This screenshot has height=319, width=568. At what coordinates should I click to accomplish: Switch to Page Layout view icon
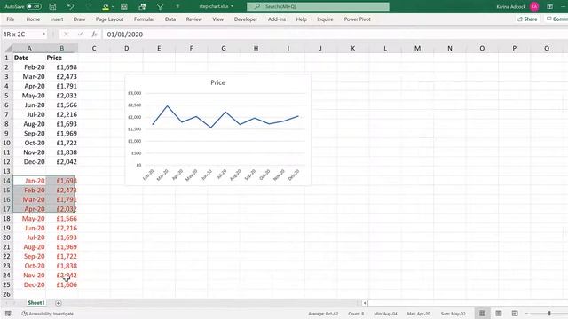coord(499,313)
